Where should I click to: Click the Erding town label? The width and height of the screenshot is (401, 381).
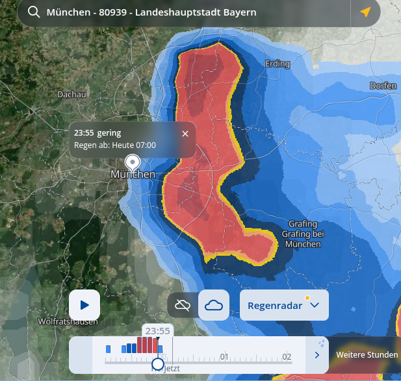pos(278,64)
